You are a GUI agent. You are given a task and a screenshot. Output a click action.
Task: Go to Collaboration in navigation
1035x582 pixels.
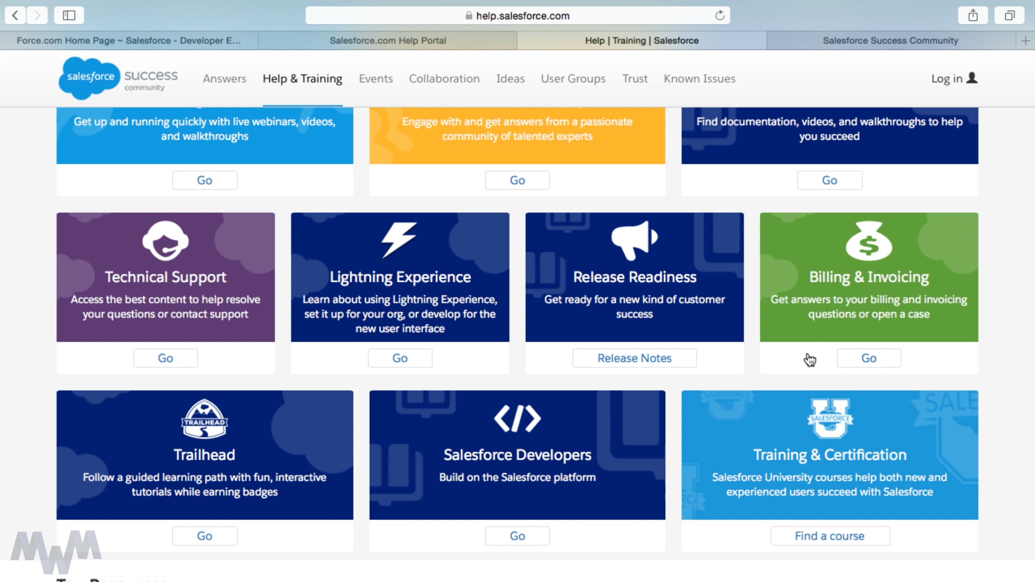[x=444, y=79]
